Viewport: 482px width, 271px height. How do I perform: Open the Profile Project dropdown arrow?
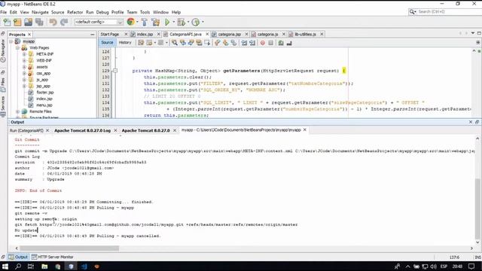click(x=203, y=22)
